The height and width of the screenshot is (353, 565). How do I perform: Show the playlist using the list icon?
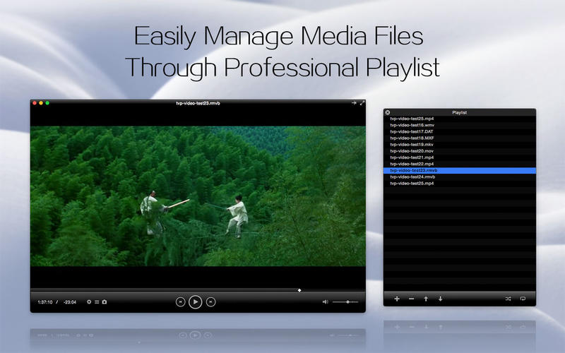[x=97, y=301]
